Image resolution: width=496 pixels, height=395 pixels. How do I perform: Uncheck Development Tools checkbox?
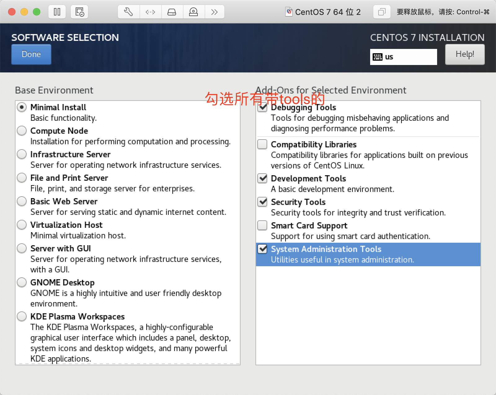pyautogui.click(x=262, y=178)
